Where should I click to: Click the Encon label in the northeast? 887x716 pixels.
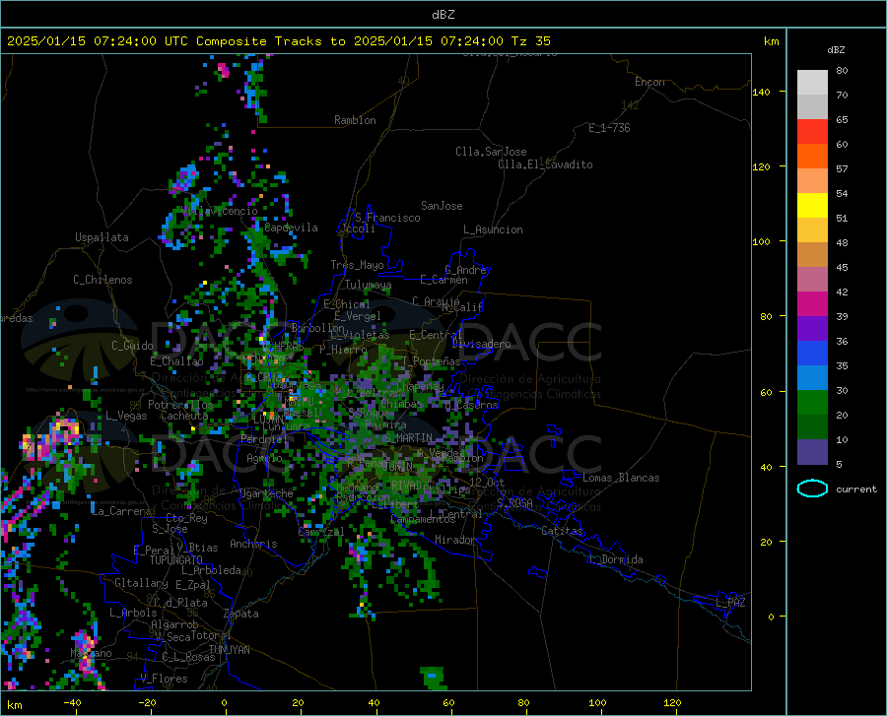tap(649, 82)
